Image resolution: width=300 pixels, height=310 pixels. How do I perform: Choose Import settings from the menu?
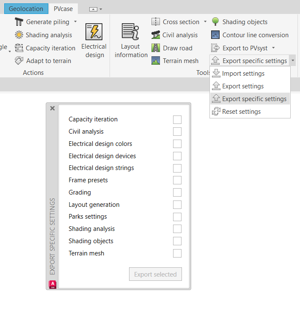coord(243,74)
